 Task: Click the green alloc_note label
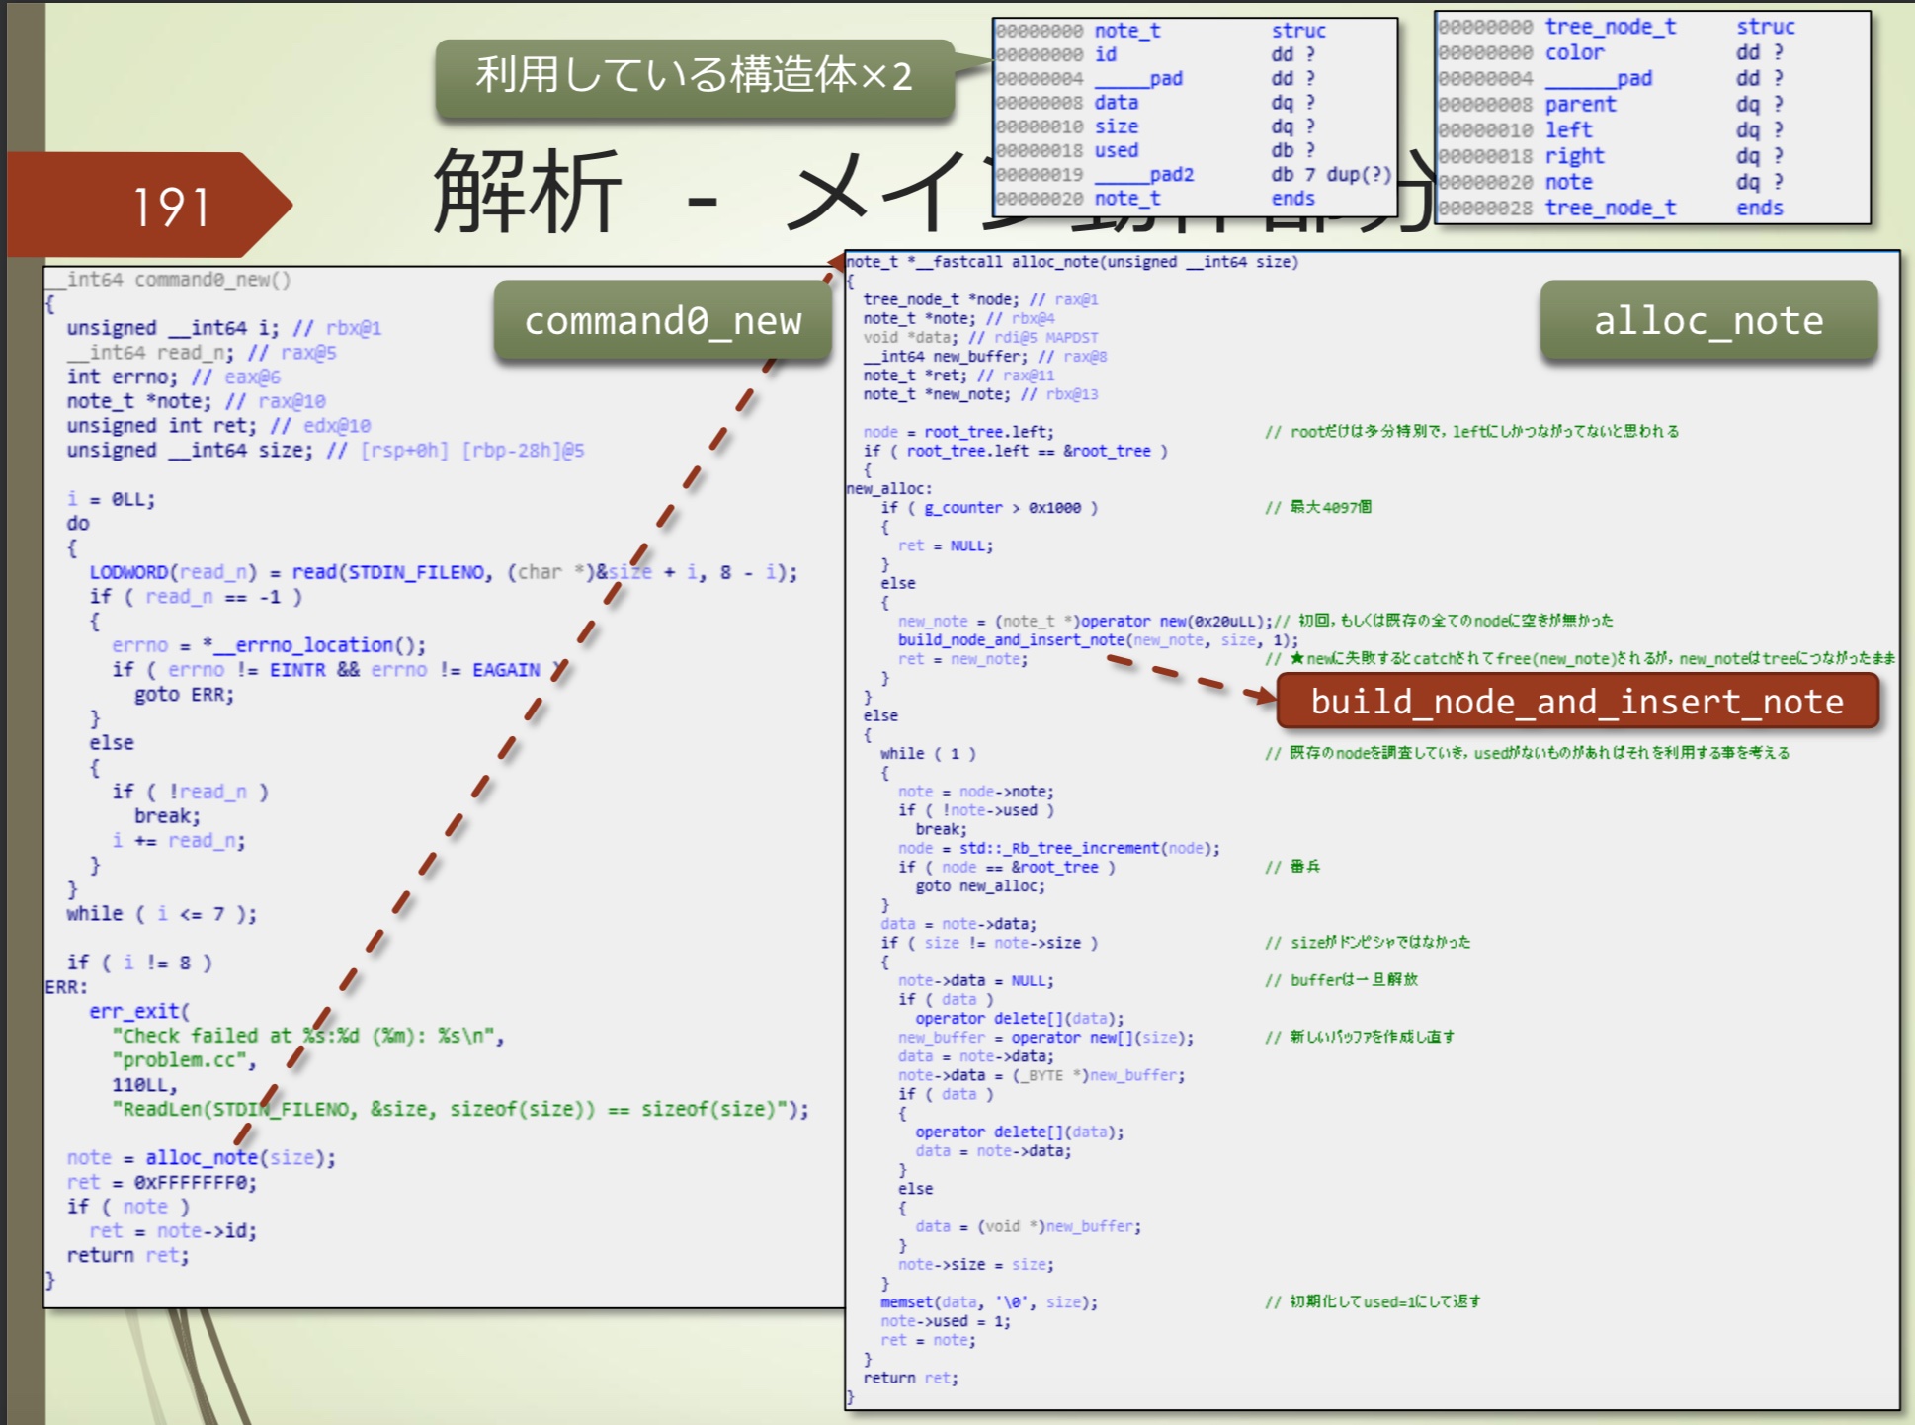(1707, 321)
